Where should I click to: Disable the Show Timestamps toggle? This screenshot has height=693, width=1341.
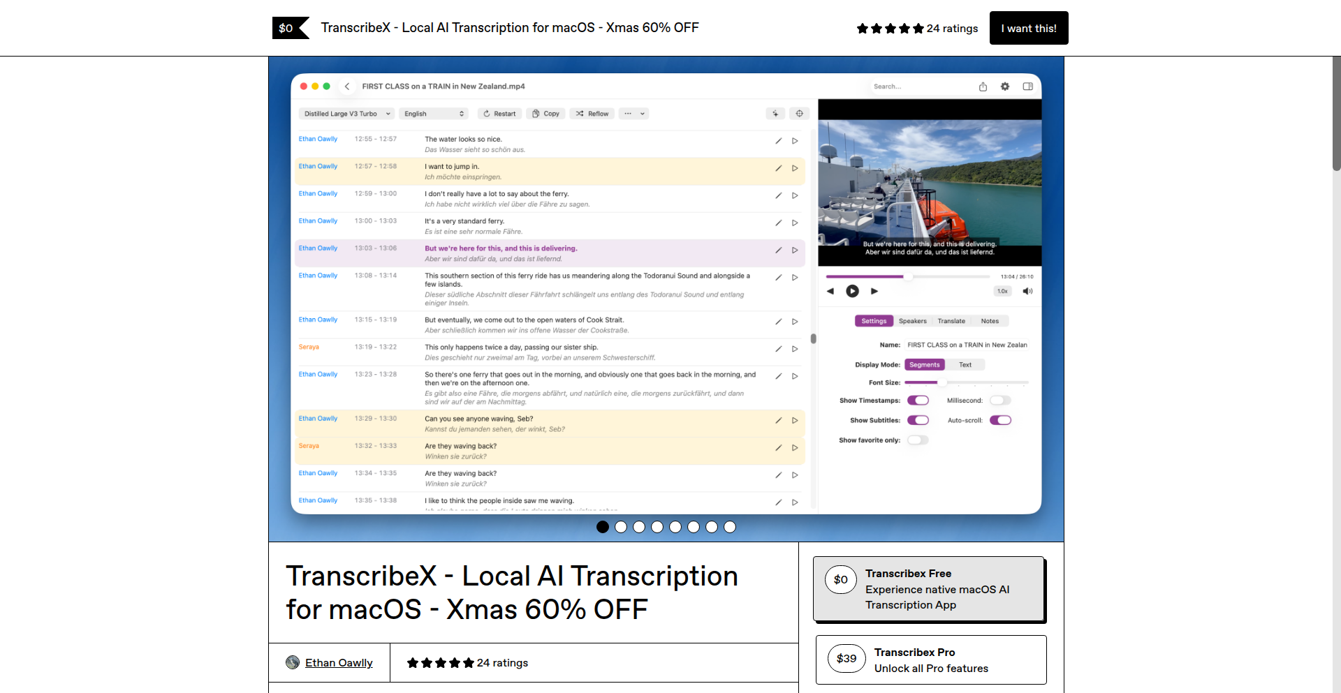click(x=918, y=400)
